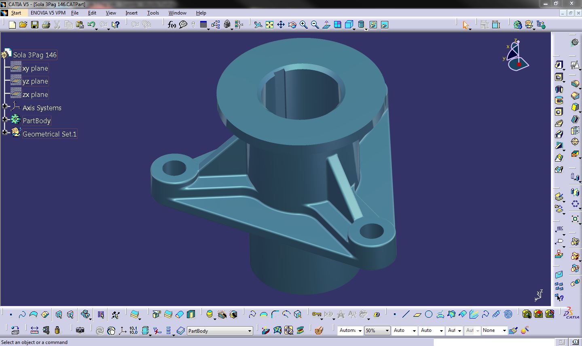
Task: Click the Shading view mode cube icon
Action: (349, 25)
